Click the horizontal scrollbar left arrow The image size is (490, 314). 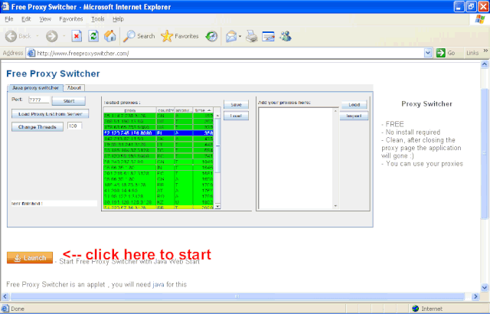point(5,296)
